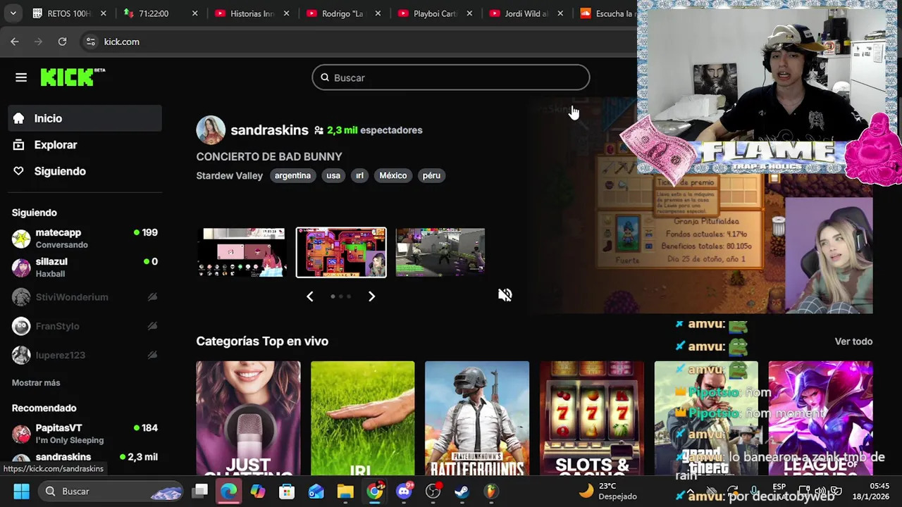Open the Slots & Casino category card
Viewport: 902px width, 507px height.
click(x=592, y=418)
